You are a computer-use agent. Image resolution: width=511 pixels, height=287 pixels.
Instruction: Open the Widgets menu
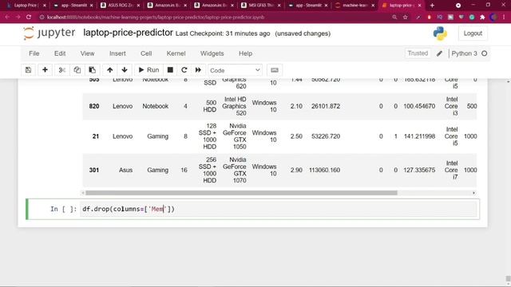(212, 53)
